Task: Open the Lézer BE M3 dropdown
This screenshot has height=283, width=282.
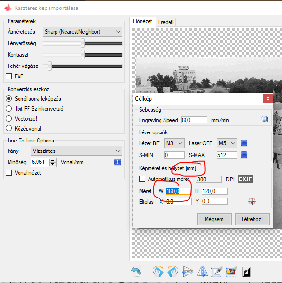Action: coord(174,143)
